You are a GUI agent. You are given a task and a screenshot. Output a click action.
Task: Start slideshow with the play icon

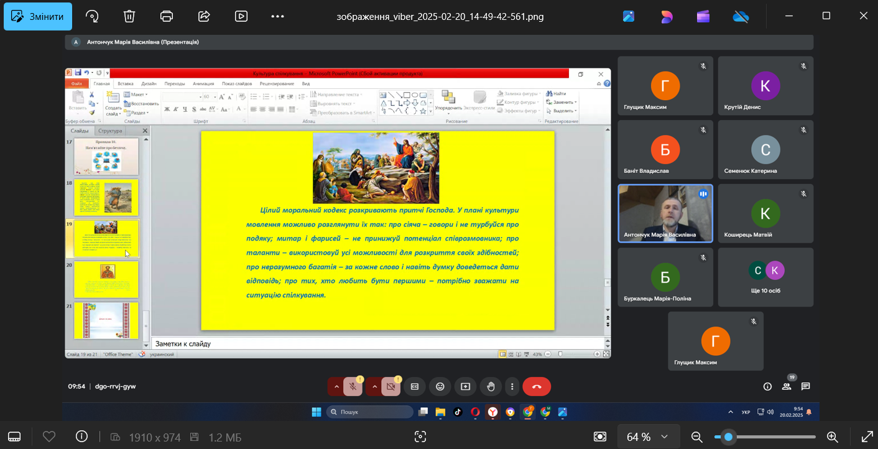[241, 17]
